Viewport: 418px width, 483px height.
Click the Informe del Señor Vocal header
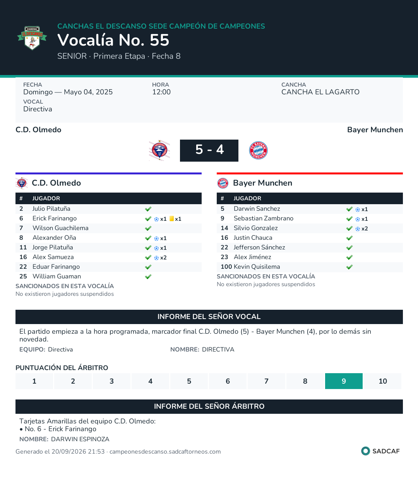[209, 317]
